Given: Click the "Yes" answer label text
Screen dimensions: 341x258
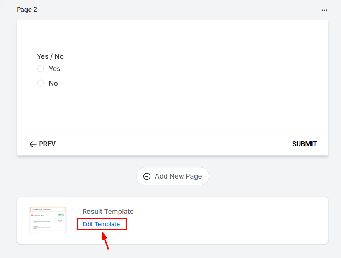Looking at the screenshot, I should click(x=54, y=69).
